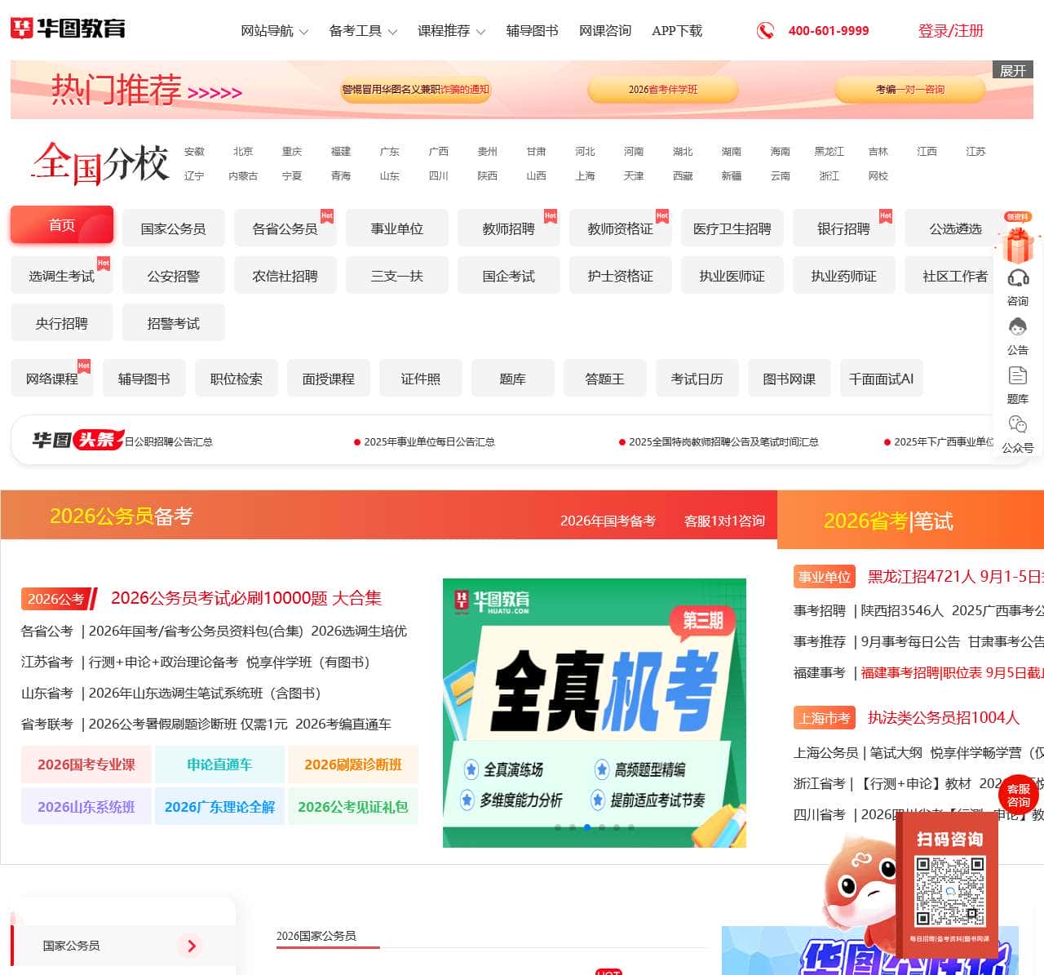Open the 执业药师证 category

pos(843,276)
